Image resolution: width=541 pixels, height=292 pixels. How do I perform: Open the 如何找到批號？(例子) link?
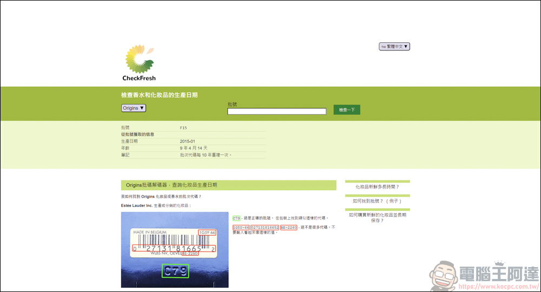[378, 201]
